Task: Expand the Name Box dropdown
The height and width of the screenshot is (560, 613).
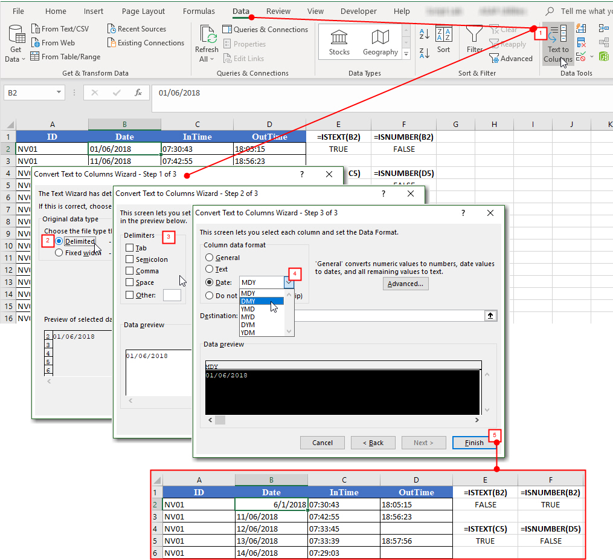Action: (x=59, y=93)
